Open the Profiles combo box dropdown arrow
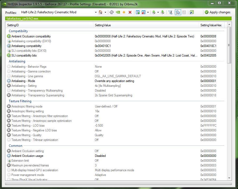 point(96,12)
